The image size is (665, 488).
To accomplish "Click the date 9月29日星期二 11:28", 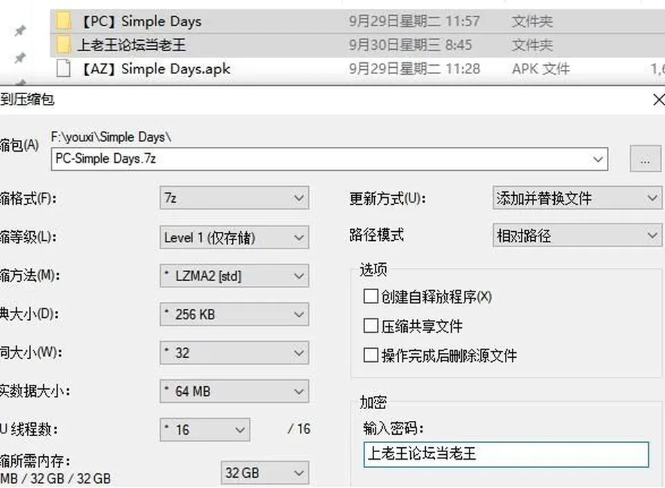I will (414, 69).
